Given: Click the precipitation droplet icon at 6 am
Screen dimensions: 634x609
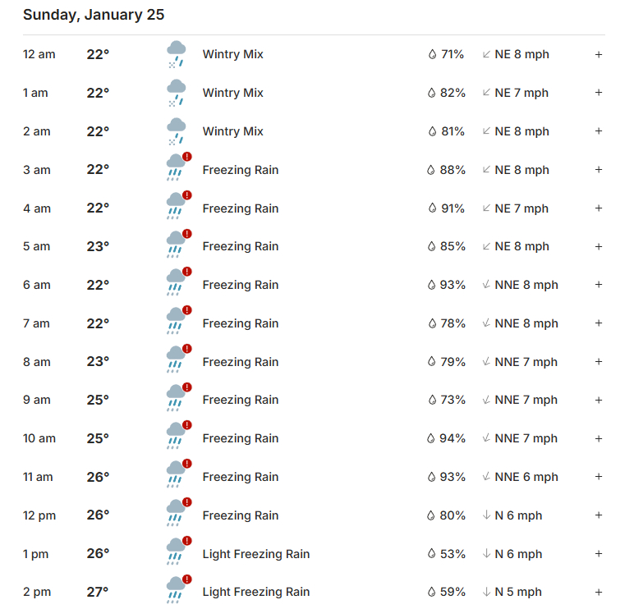Looking at the screenshot, I should 431,286.
